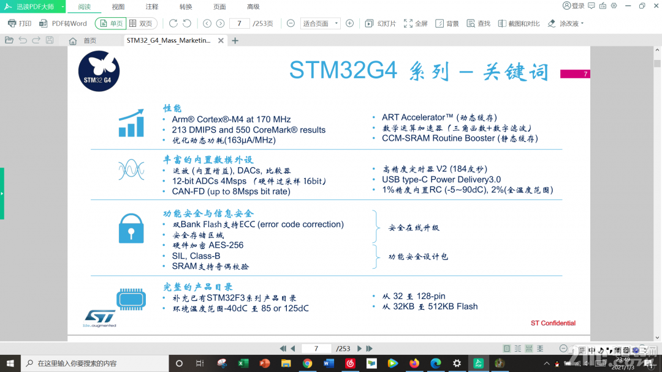662x372 pixels.
Task: Switch to single page (单页) view
Action: (x=111, y=24)
